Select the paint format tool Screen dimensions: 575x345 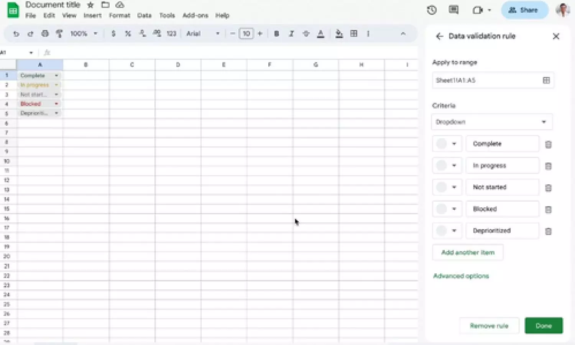coord(59,34)
